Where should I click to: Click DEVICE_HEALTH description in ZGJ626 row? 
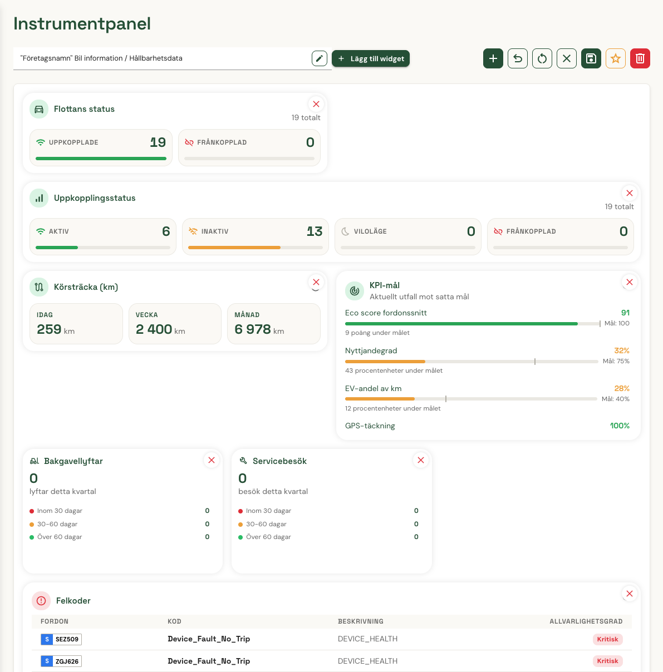pyautogui.click(x=367, y=661)
